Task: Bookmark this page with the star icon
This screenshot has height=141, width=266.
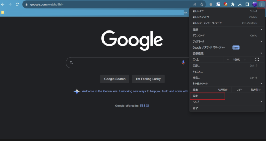Action: (202, 4)
